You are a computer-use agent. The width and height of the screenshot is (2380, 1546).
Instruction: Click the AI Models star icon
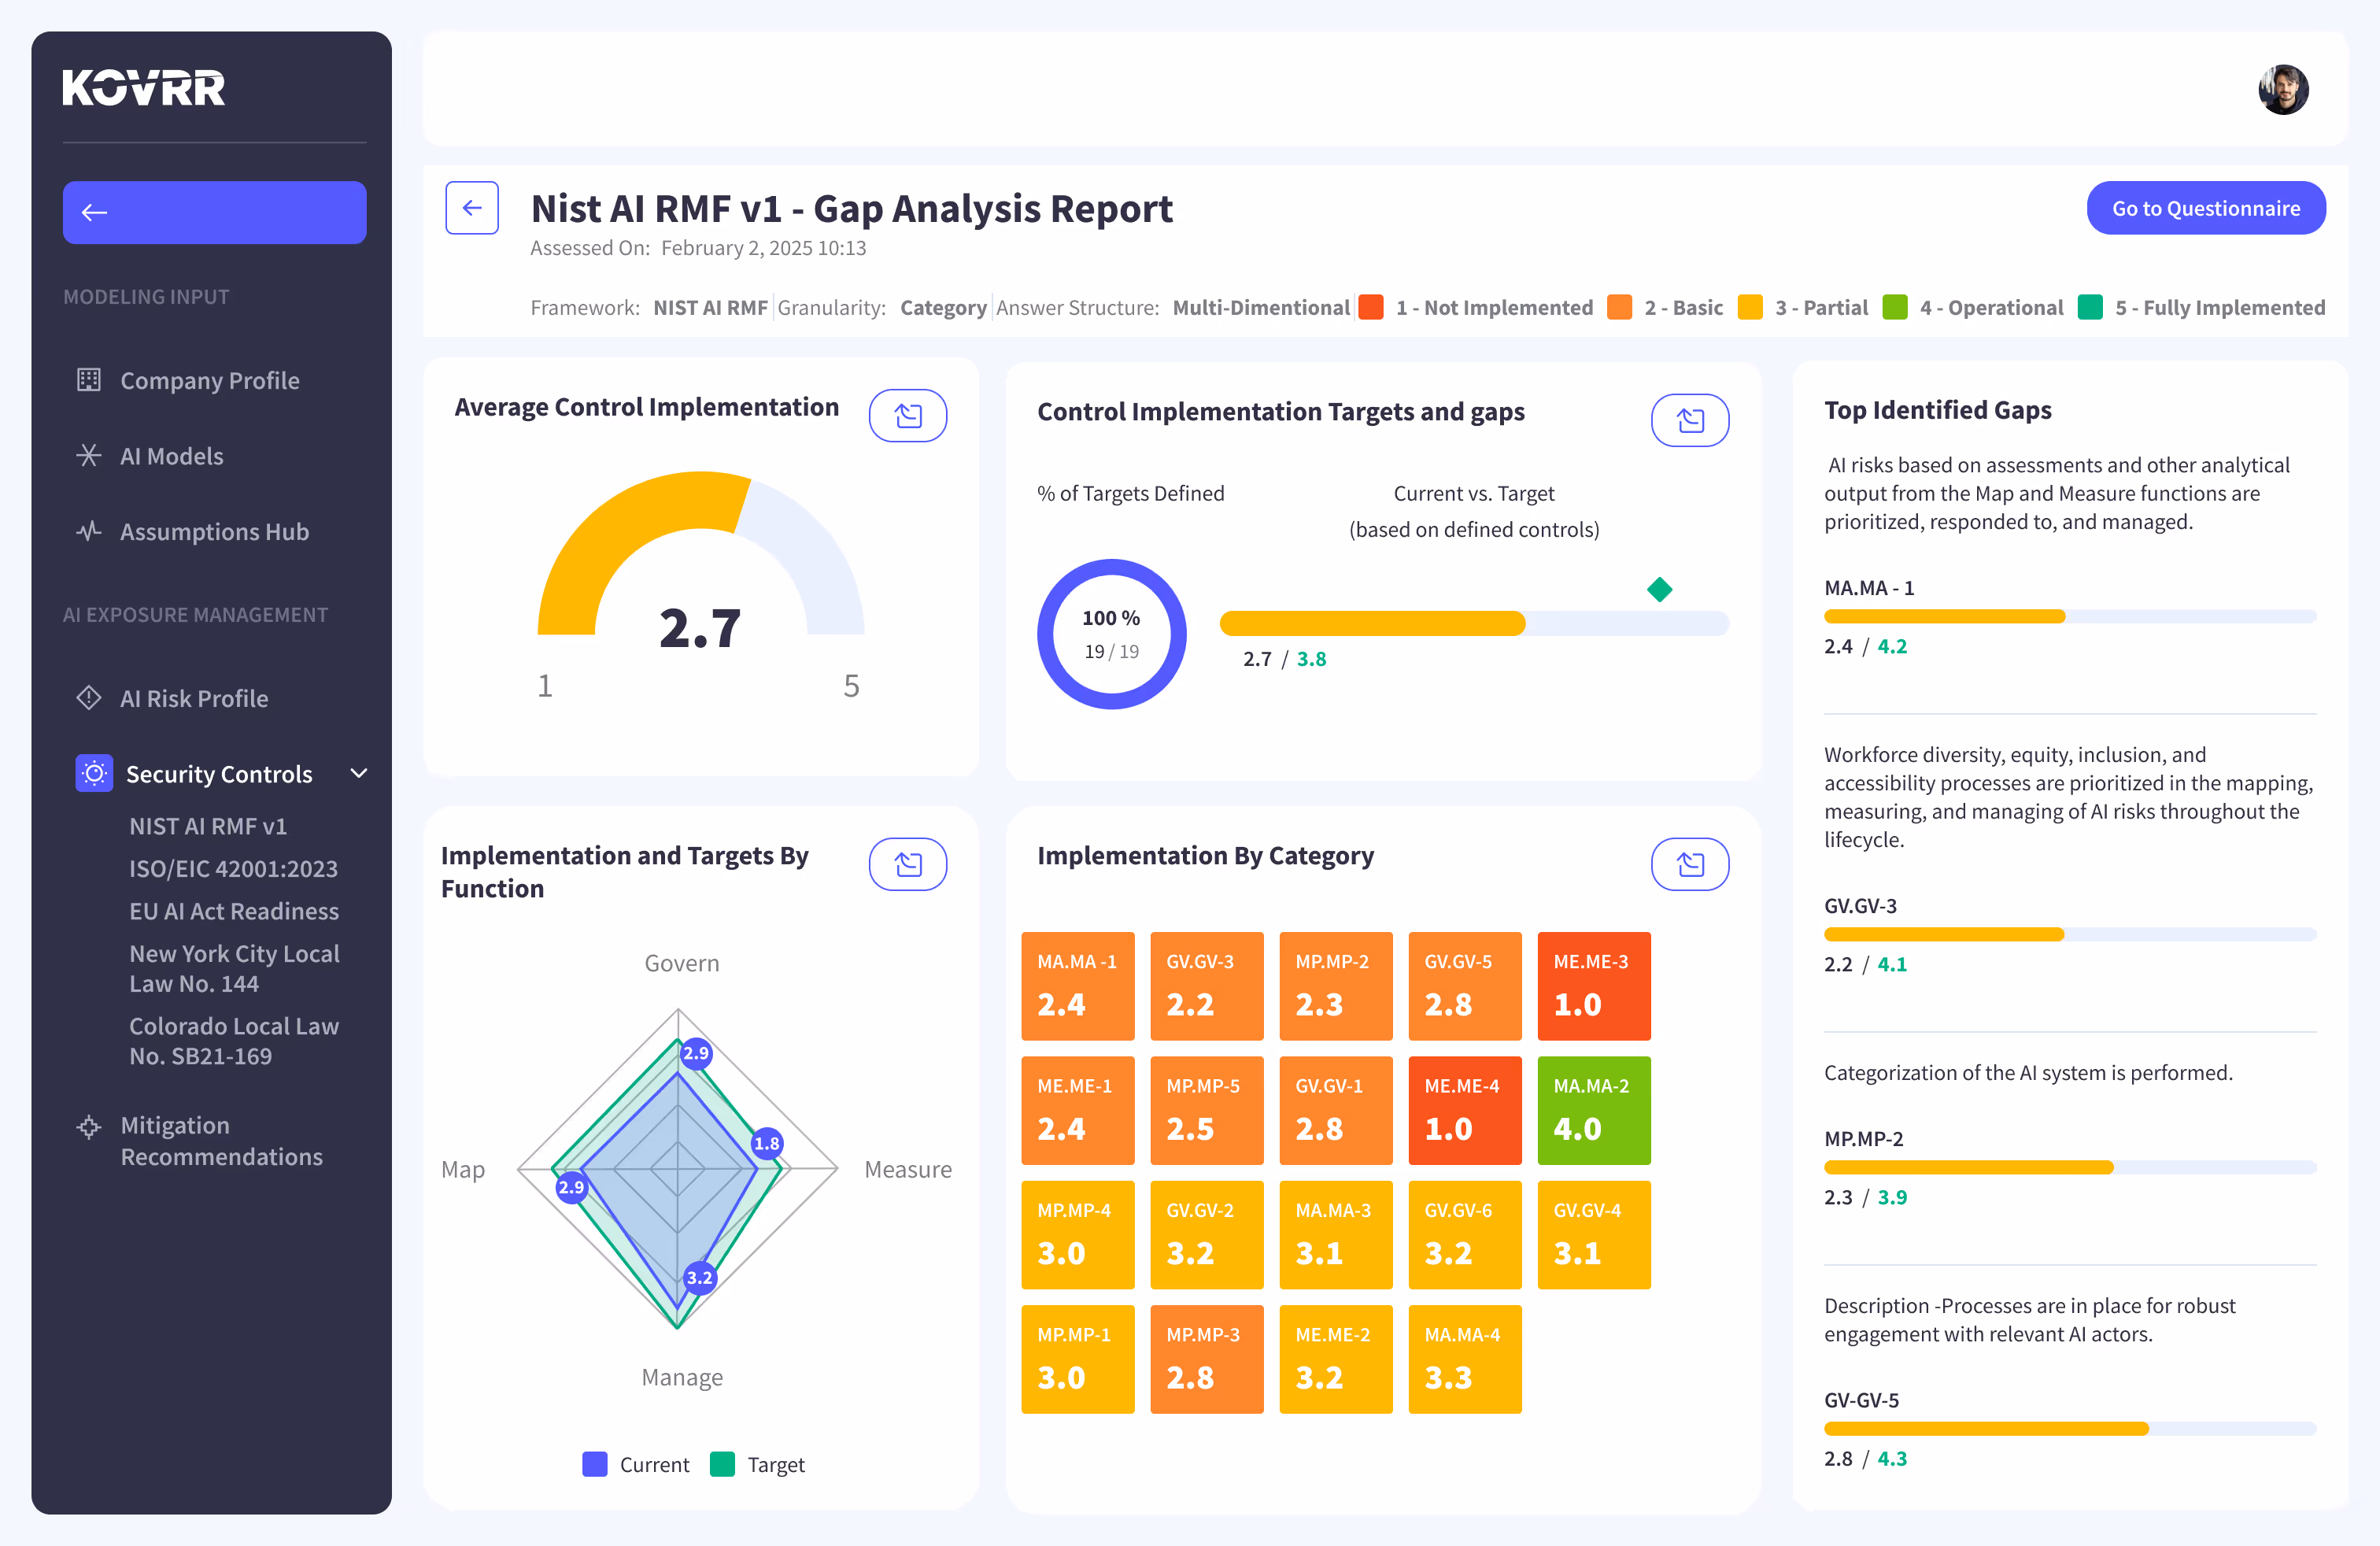click(x=89, y=456)
